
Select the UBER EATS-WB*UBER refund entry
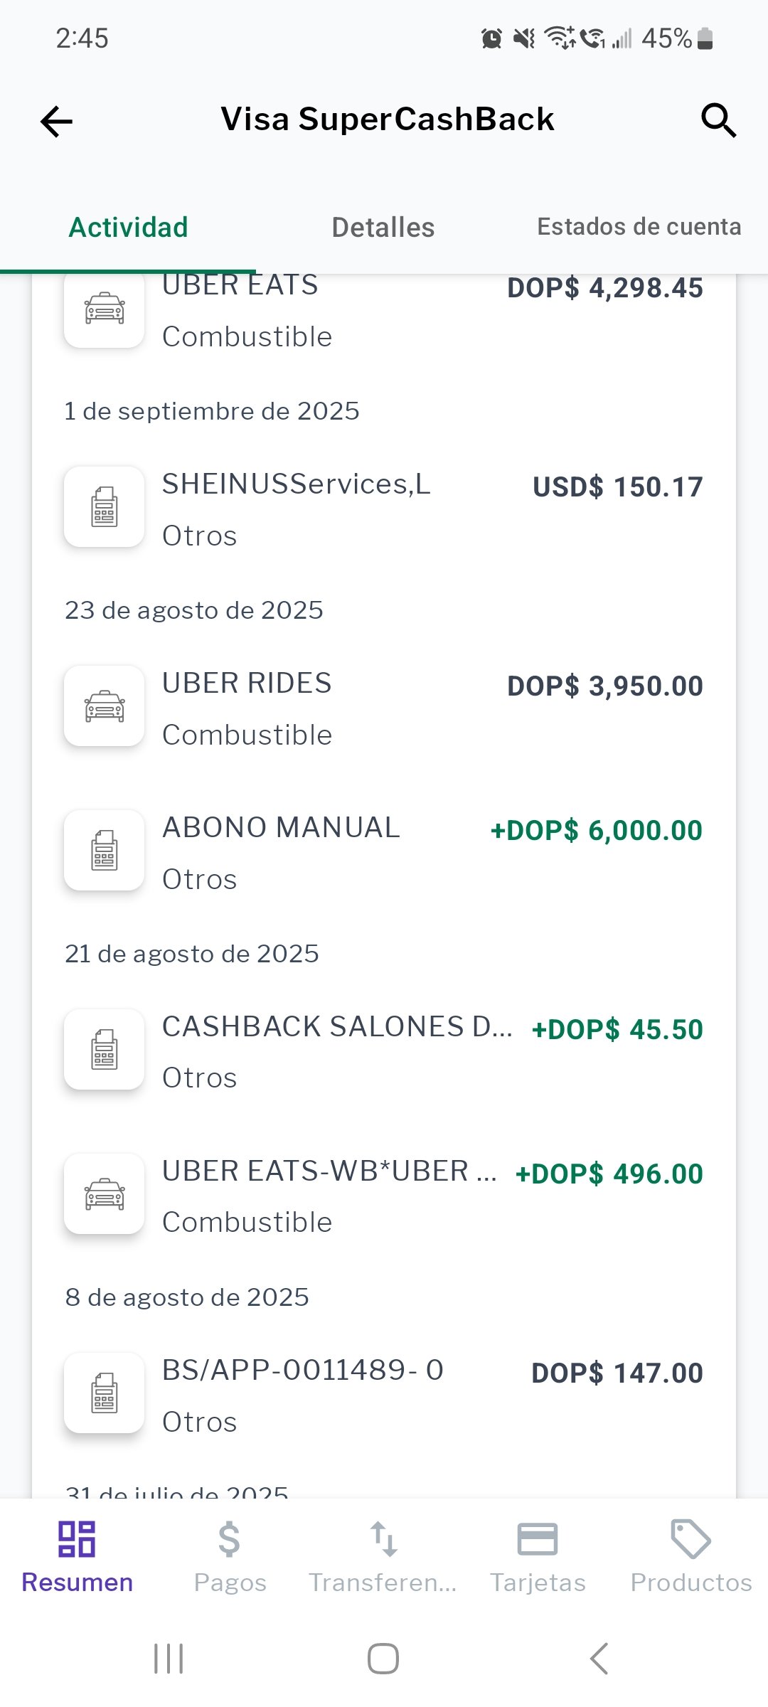pyautogui.click(x=384, y=1196)
